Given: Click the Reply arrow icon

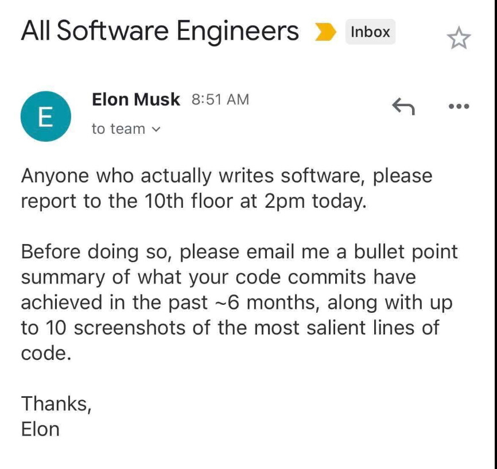Looking at the screenshot, I should 403,106.
